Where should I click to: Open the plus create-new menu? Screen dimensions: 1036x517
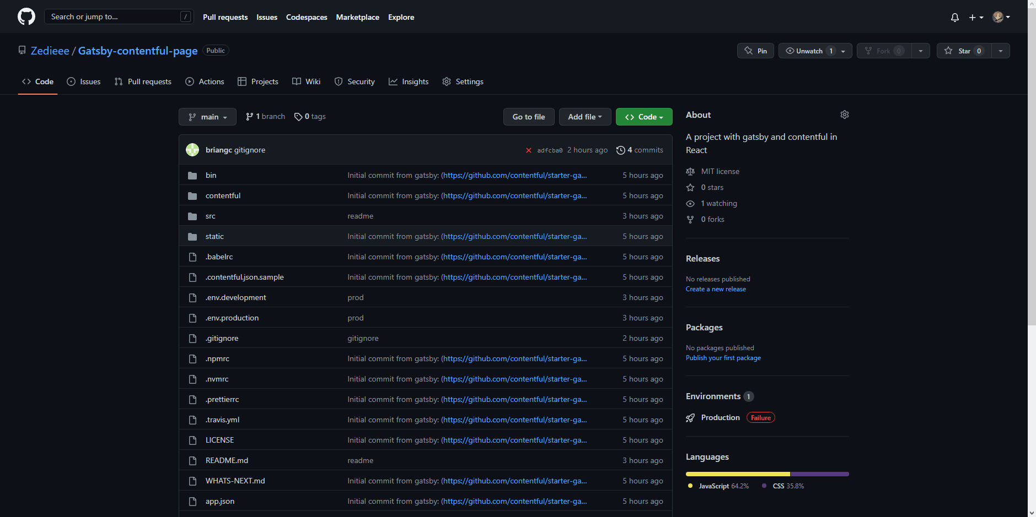976,17
